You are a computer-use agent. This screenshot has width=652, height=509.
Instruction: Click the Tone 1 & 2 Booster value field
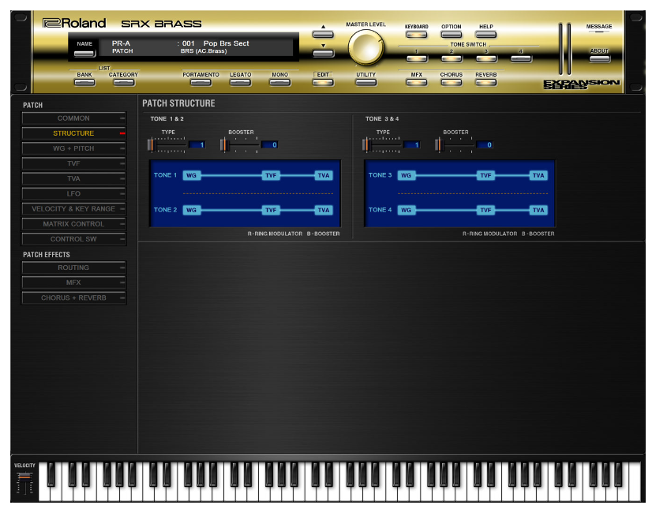tap(269, 144)
